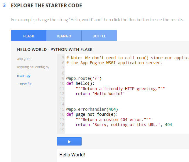Click the comment on line 5
189x162 pixels.
click(128, 58)
